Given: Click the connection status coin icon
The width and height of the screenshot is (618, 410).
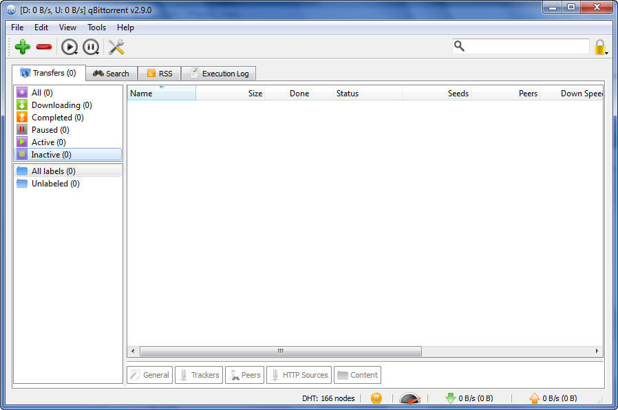Looking at the screenshot, I should [x=376, y=398].
